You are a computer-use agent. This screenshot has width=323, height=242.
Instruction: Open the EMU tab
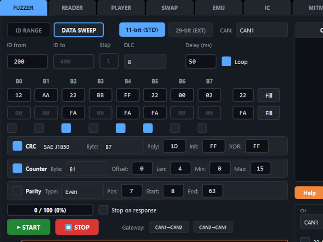218,8
